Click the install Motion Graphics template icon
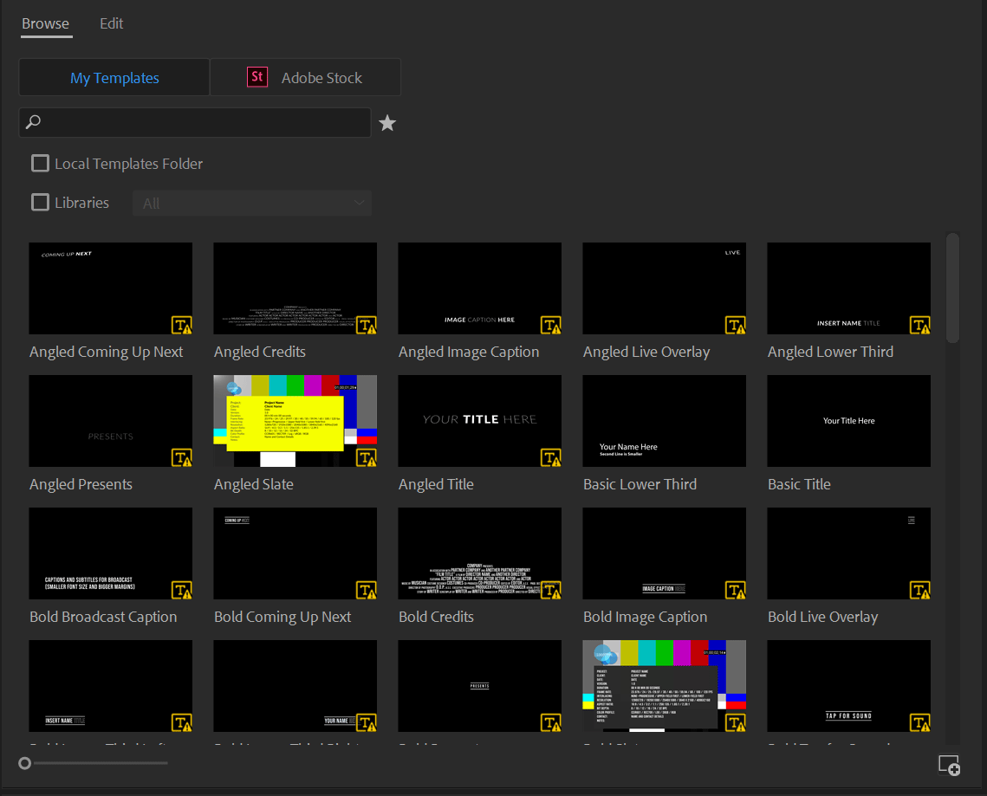This screenshot has width=987, height=796. pos(949,765)
